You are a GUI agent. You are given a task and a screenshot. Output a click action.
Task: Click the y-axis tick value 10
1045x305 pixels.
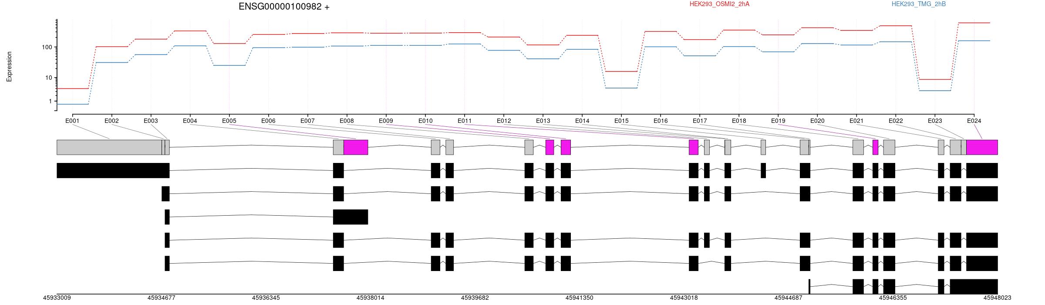(x=49, y=78)
